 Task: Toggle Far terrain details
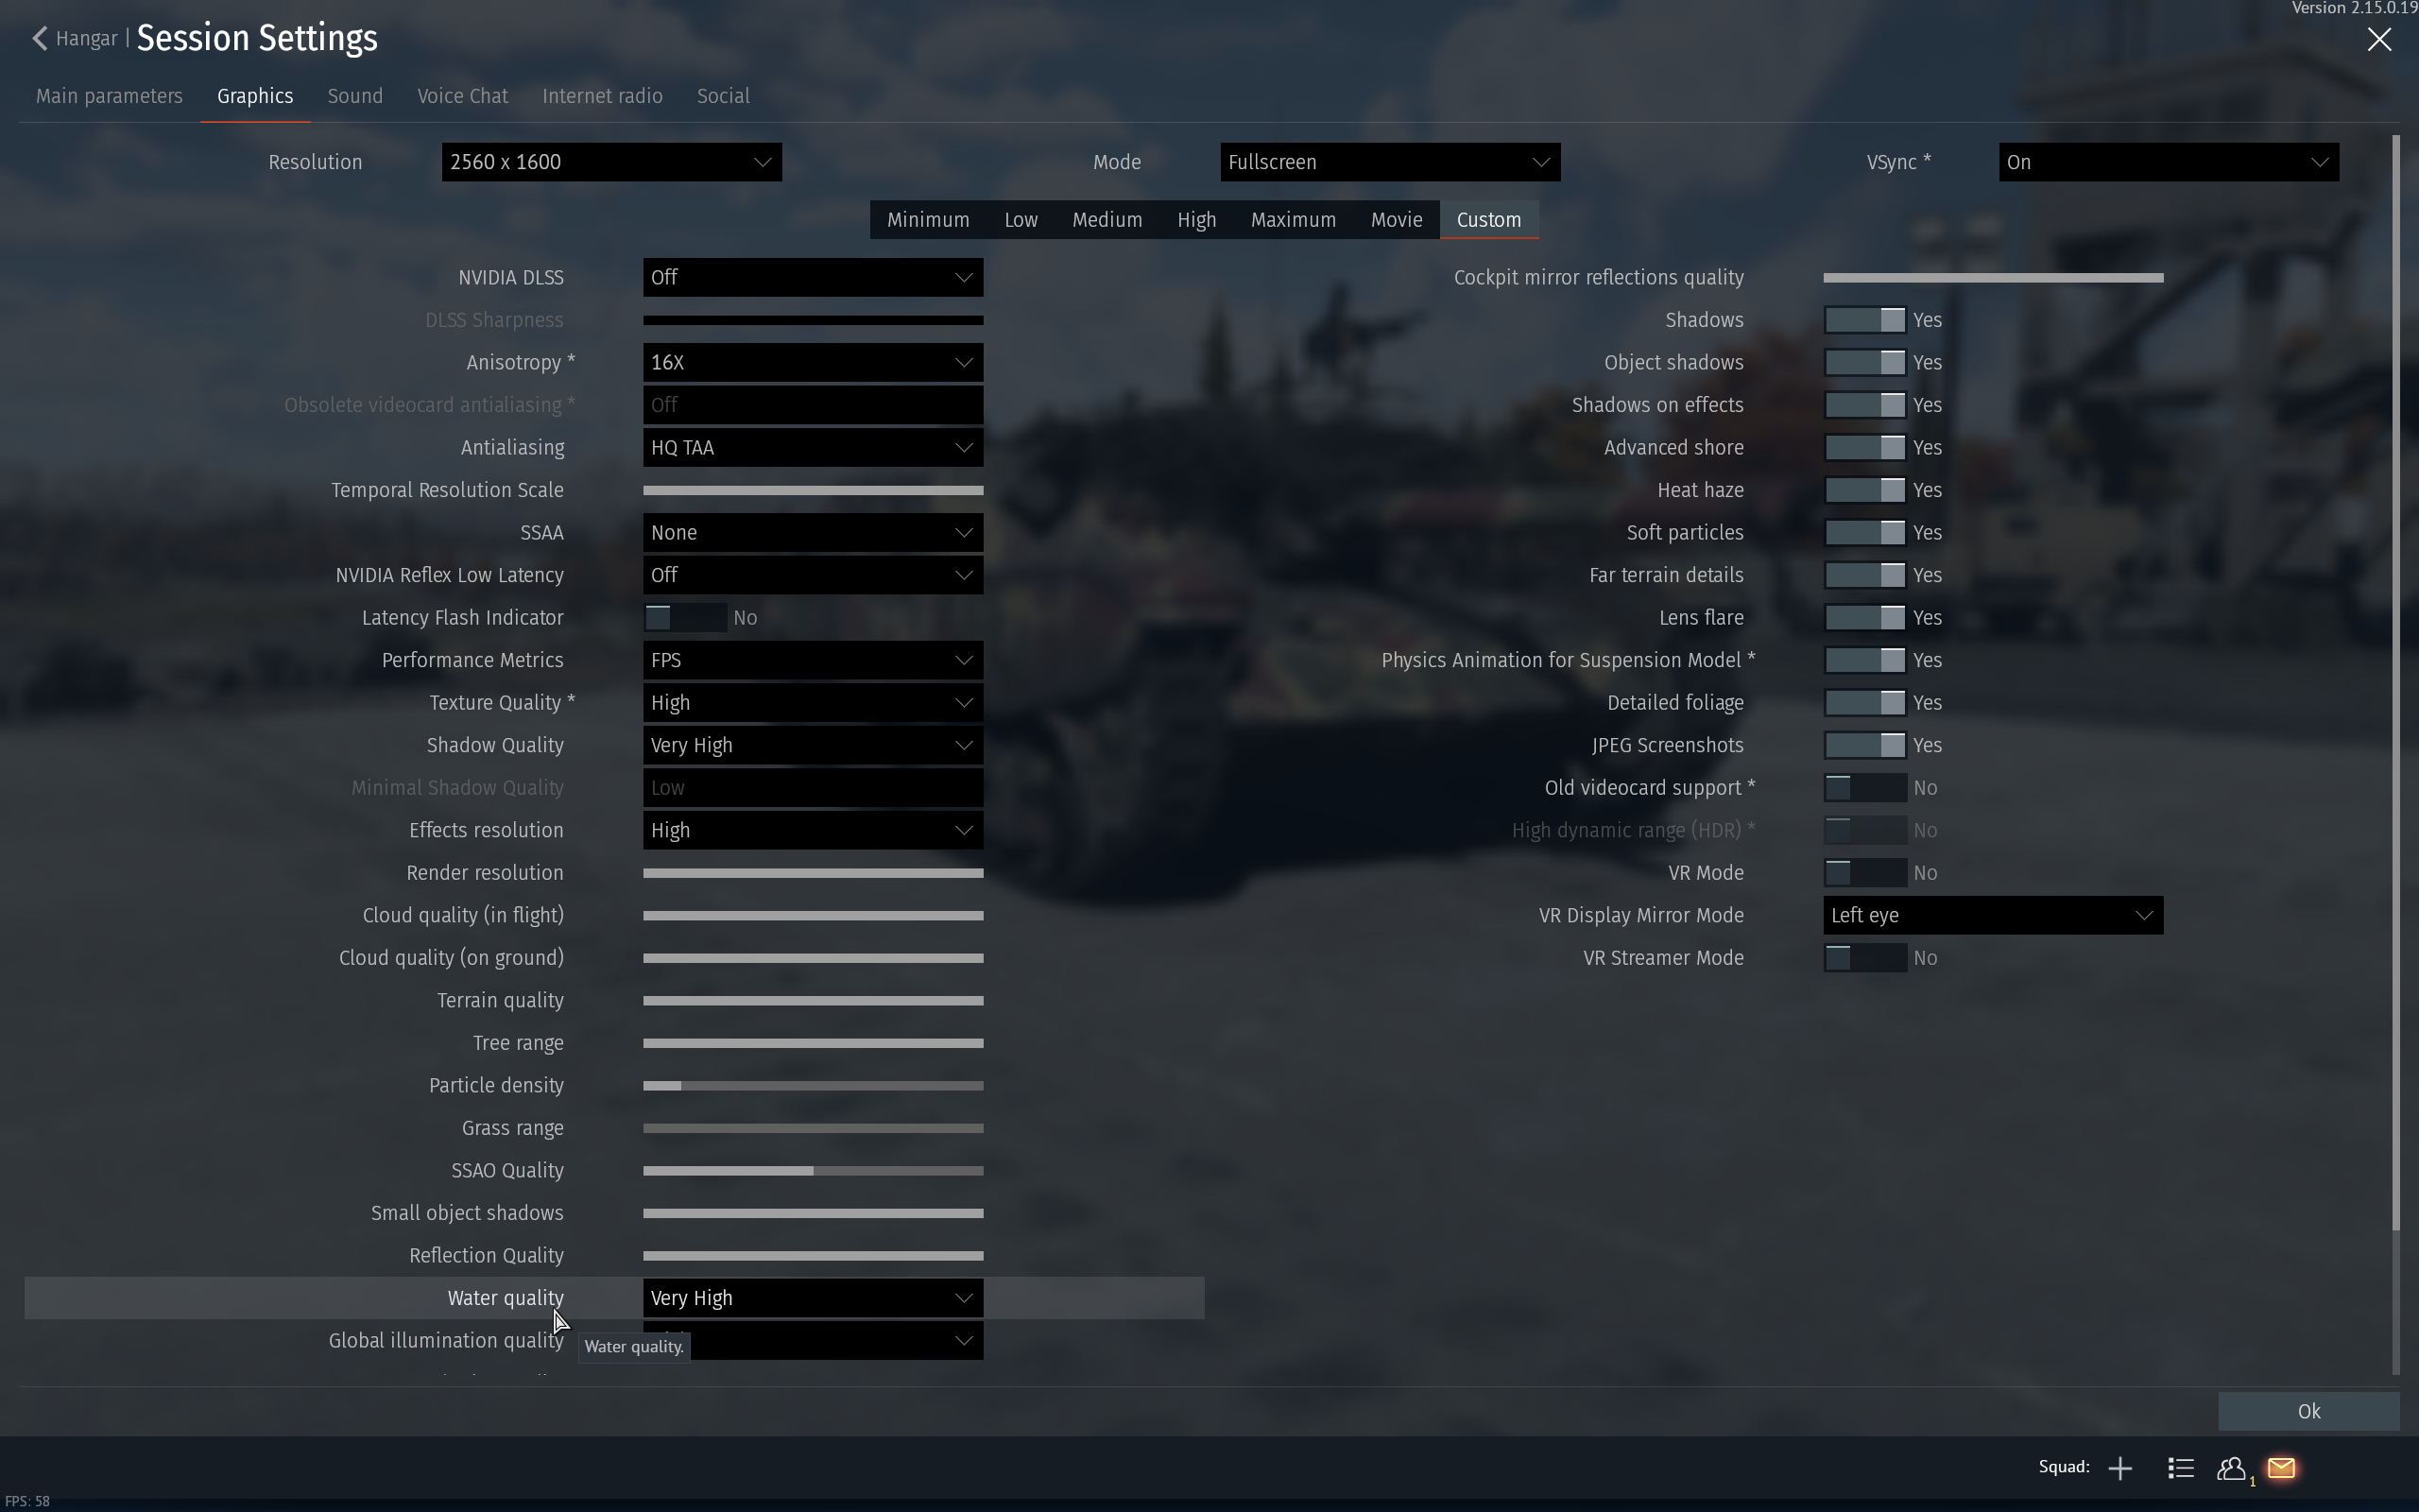tap(1865, 575)
